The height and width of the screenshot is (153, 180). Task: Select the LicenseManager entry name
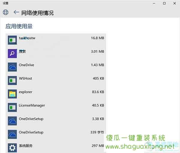[32, 106]
